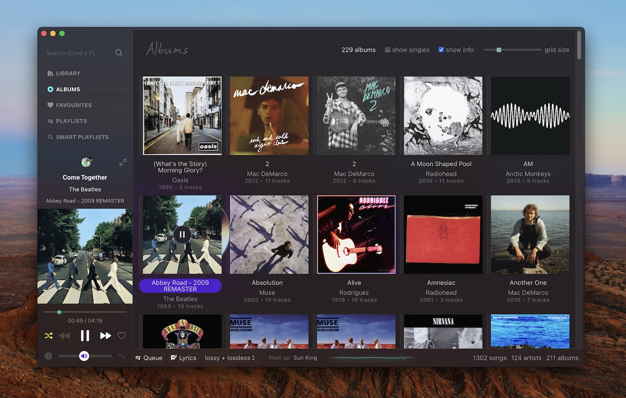Toggle shuffle playback

click(x=49, y=335)
